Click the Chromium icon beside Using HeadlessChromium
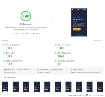 (72, 72)
